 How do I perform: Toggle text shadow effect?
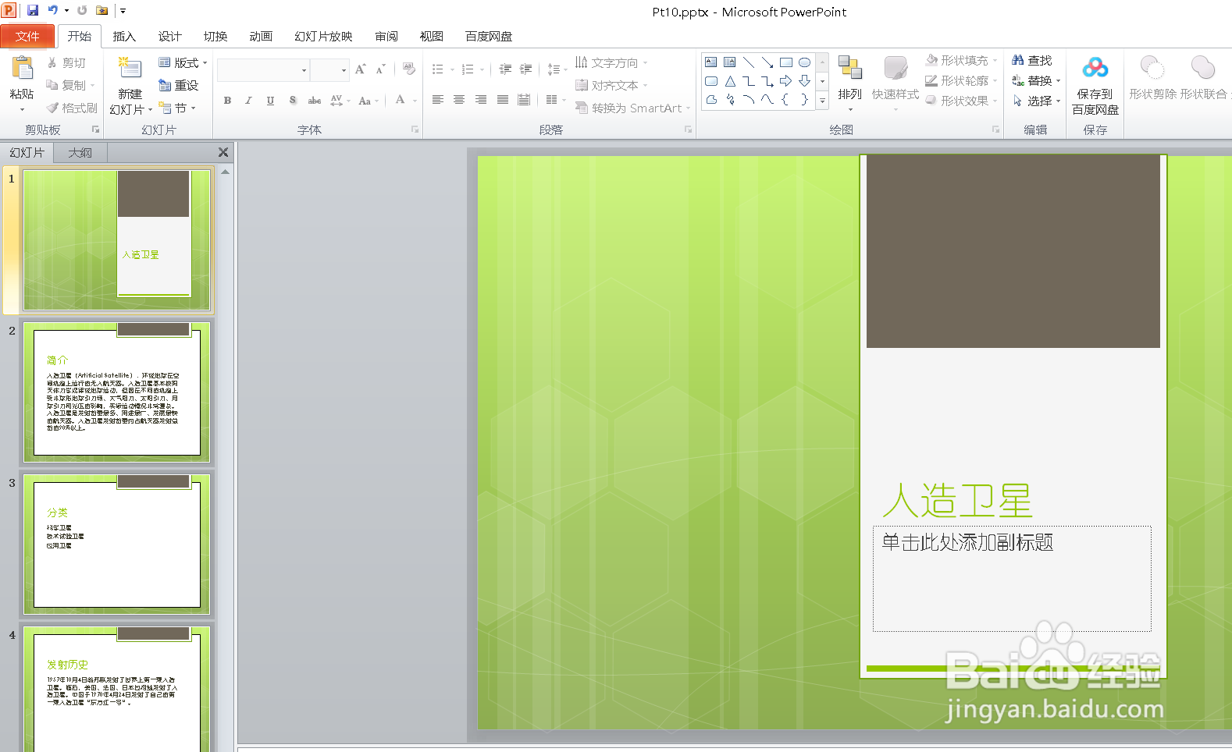coord(292,100)
